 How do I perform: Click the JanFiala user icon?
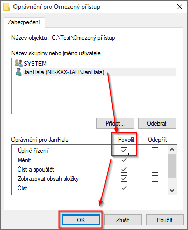pos(19,72)
